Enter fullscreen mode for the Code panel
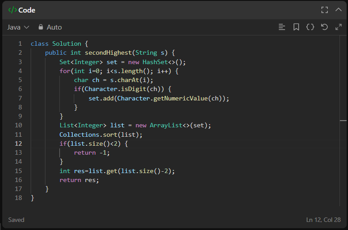The image size is (348, 230). tap(325, 10)
